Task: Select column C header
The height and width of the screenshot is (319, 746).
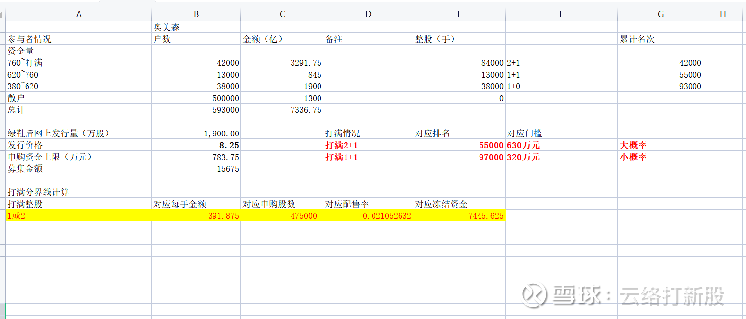Action: click(282, 14)
